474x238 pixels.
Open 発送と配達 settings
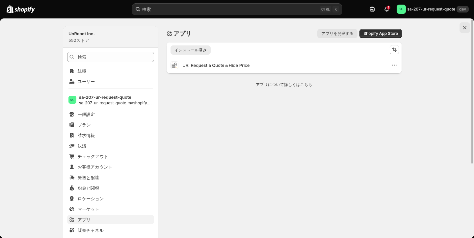coord(111,177)
